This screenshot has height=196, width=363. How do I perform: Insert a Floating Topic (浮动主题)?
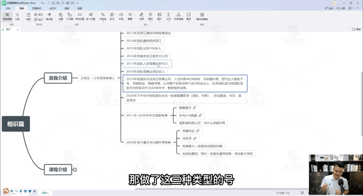(80, 16)
